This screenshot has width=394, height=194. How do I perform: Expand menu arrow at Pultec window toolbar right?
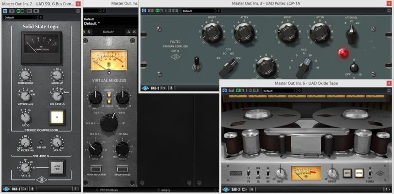(389, 11)
